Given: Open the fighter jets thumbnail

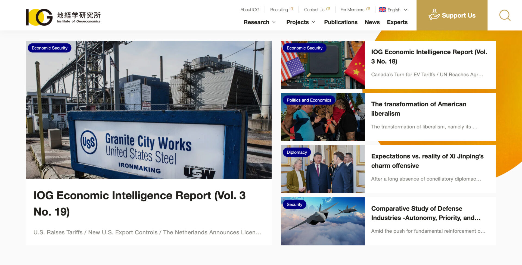Looking at the screenshot, I should click(323, 221).
